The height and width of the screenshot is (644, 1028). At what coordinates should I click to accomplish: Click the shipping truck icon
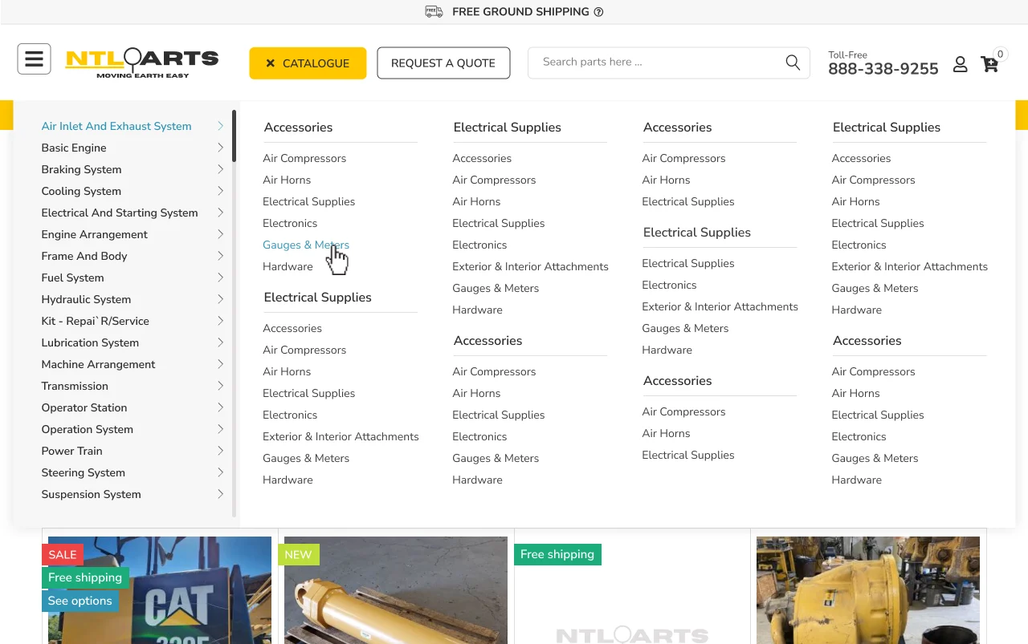click(x=434, y=11)
